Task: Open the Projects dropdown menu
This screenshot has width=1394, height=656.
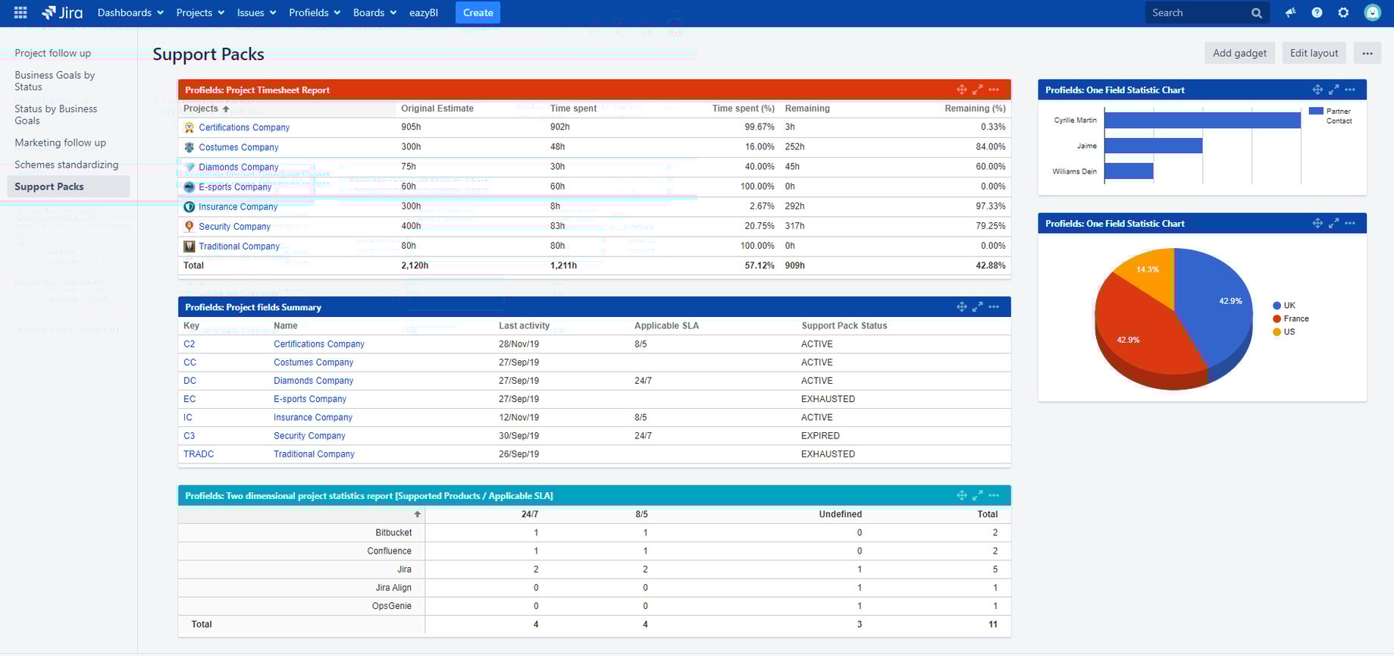Action: (x=200, y=12)
